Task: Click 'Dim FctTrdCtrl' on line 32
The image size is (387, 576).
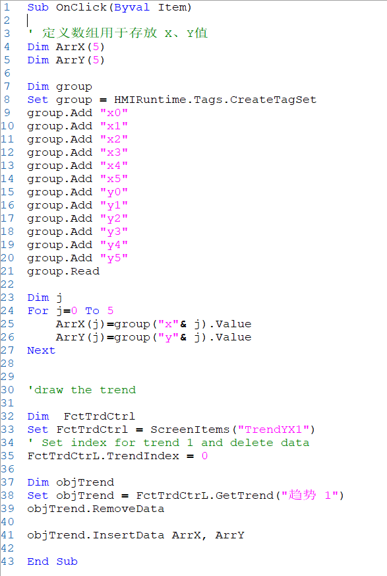Action: click(81, 416)
